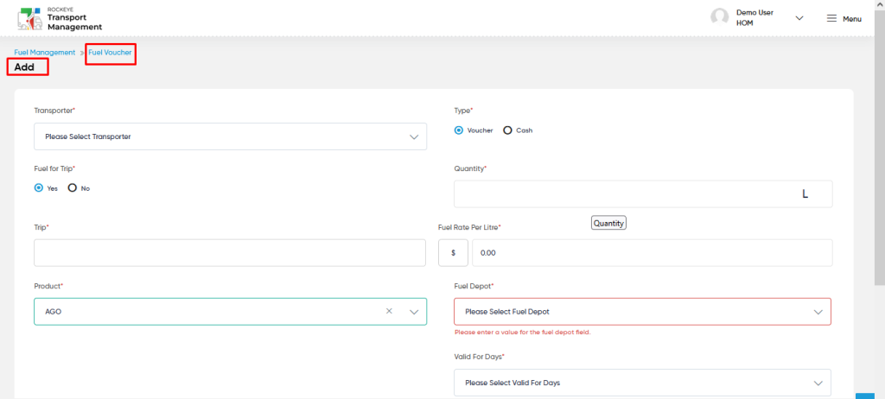Click the litre unit indicator in Quantity
The height and width of the screenshot is (399, 885).
coord(805,194)
